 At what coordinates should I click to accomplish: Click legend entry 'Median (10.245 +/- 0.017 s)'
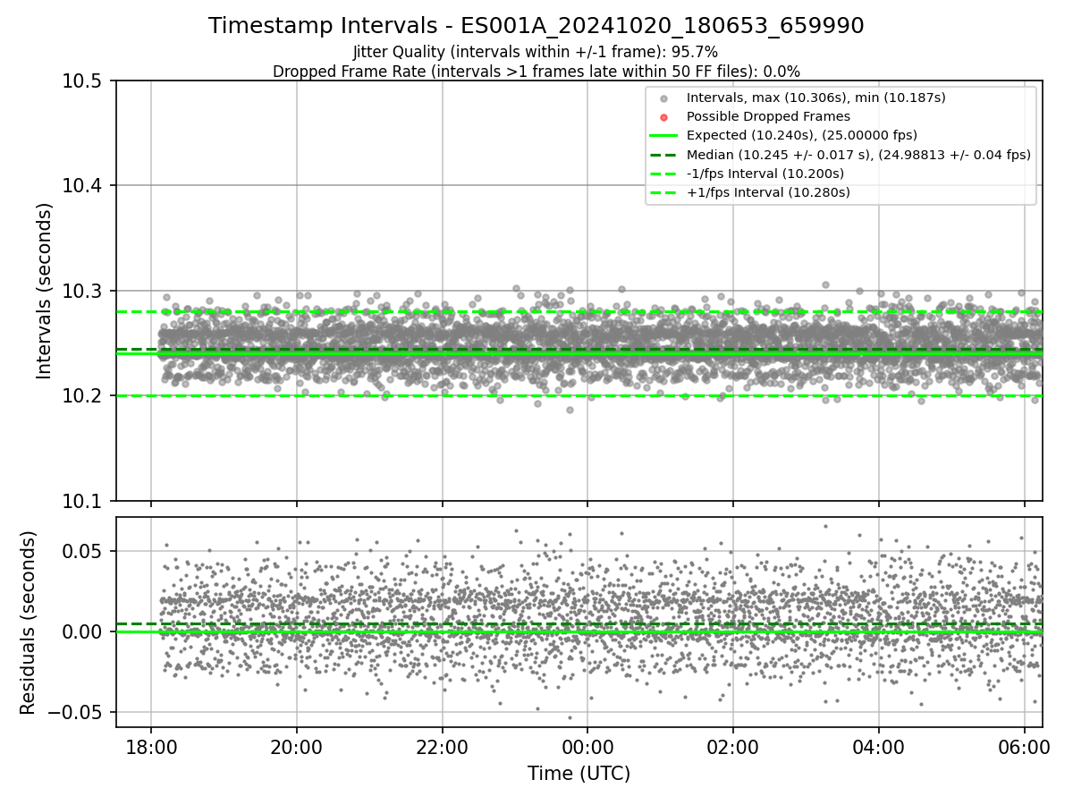coord(858,155)
